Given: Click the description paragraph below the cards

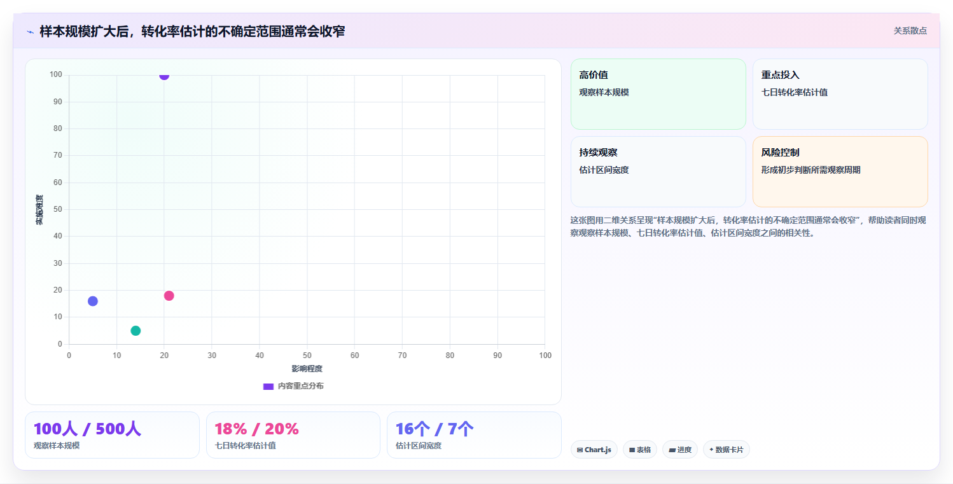Looking at the screenshot, I should 748,226.
